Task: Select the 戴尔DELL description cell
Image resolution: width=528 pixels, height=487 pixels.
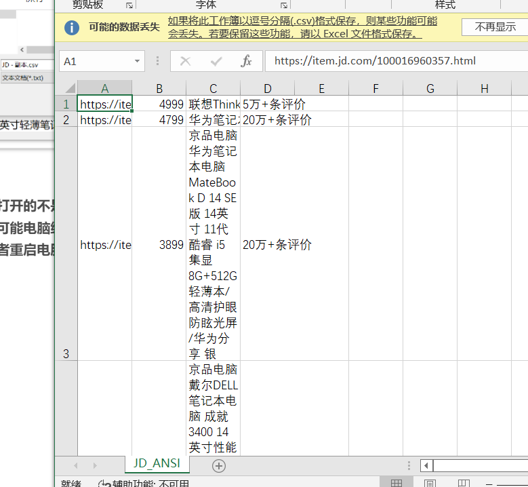Action: click(x=213, y=408)
